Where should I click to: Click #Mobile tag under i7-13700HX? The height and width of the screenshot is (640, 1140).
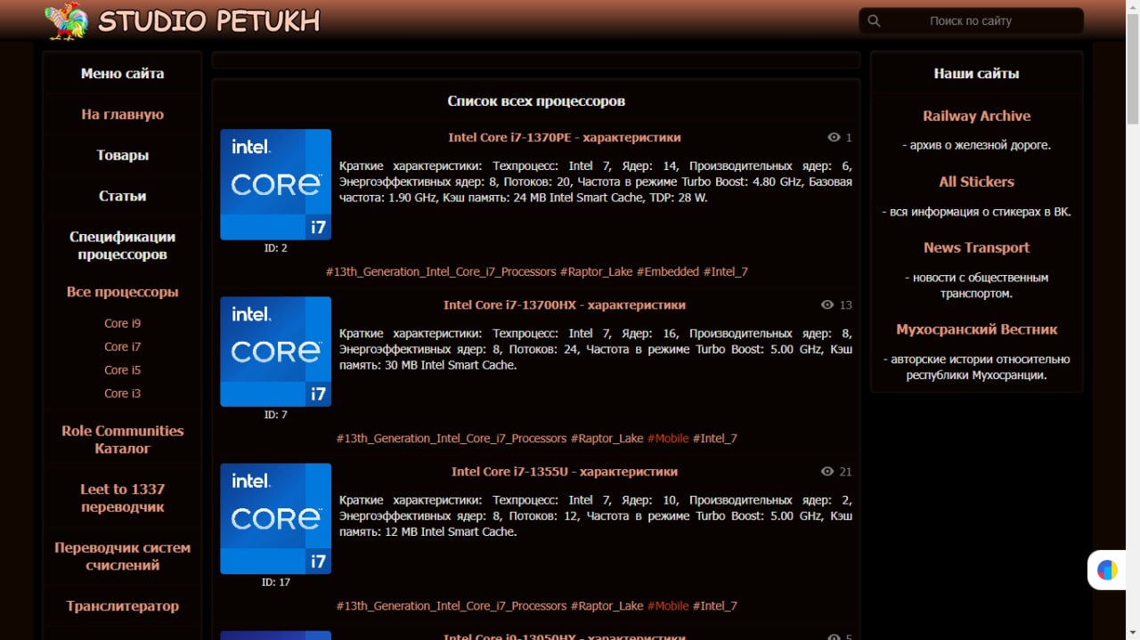click(668, 438)
